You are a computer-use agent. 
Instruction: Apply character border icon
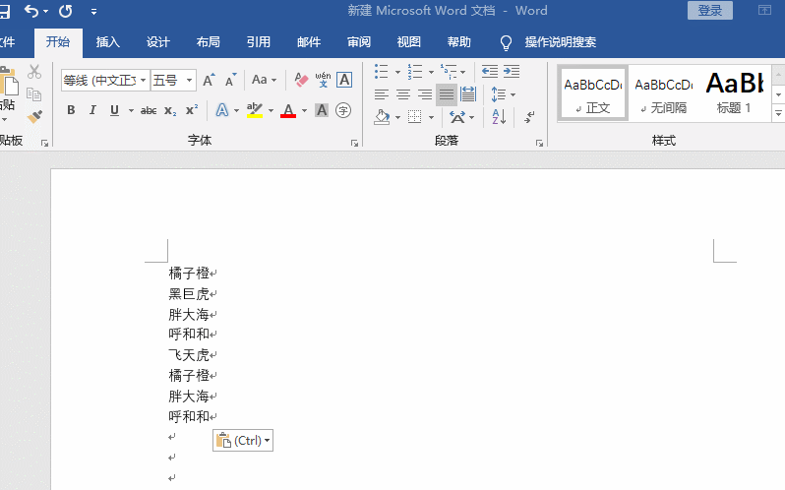344,80
